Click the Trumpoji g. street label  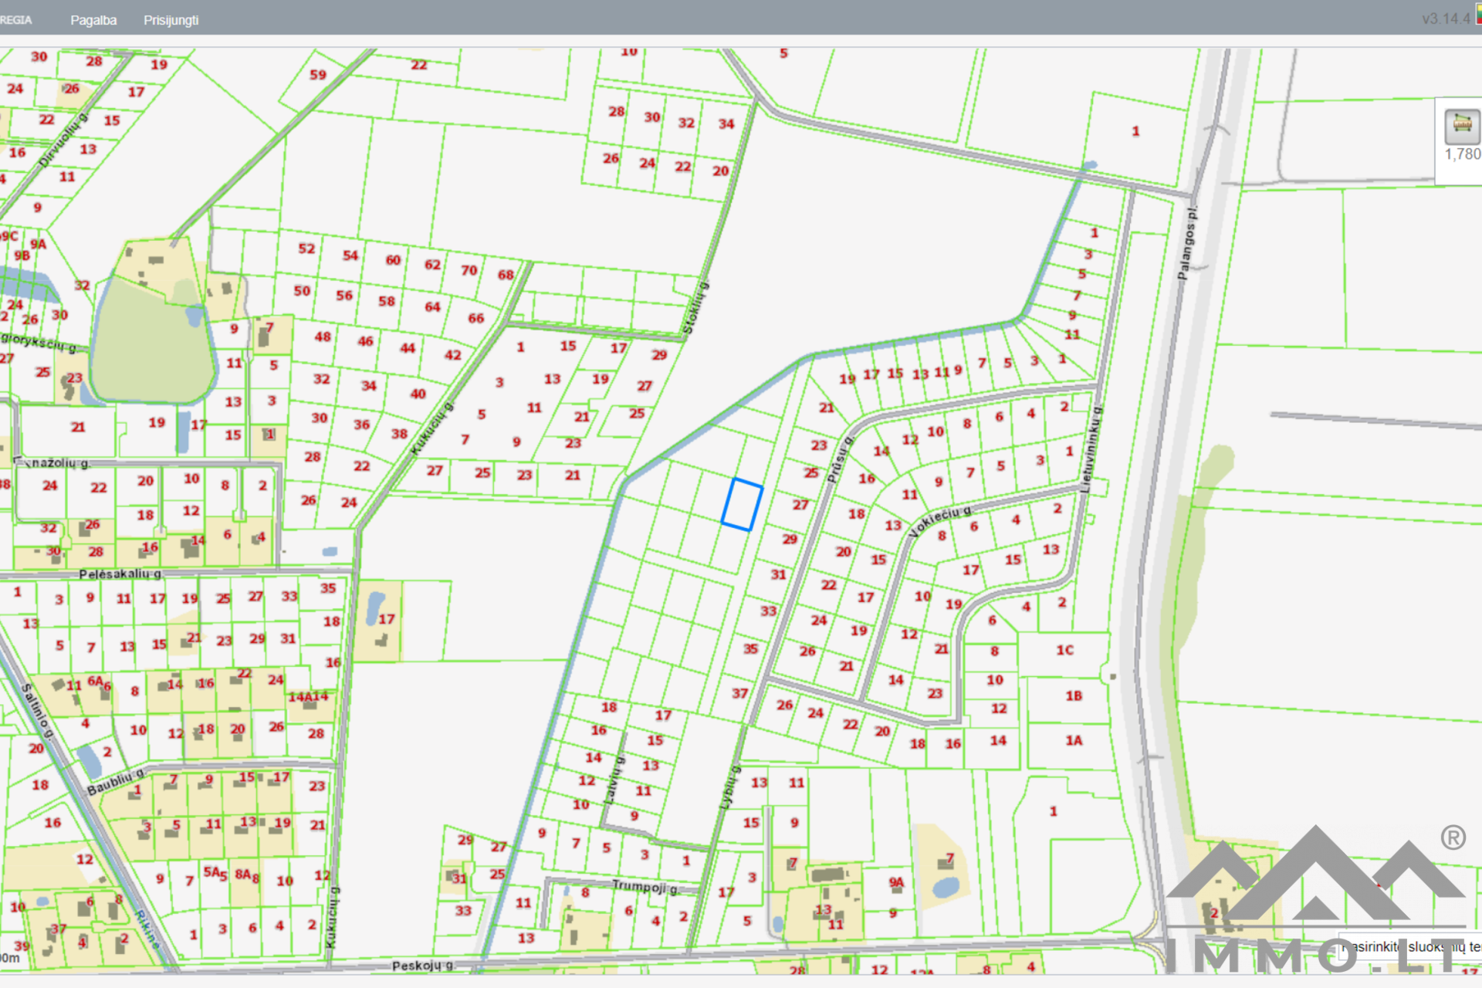coord(645,886)
